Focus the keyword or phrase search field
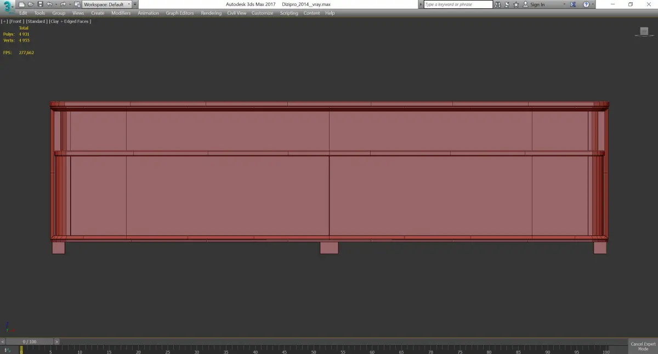Image resolution: width=658 pixels, height=354 pixels. tap(458, 4)
